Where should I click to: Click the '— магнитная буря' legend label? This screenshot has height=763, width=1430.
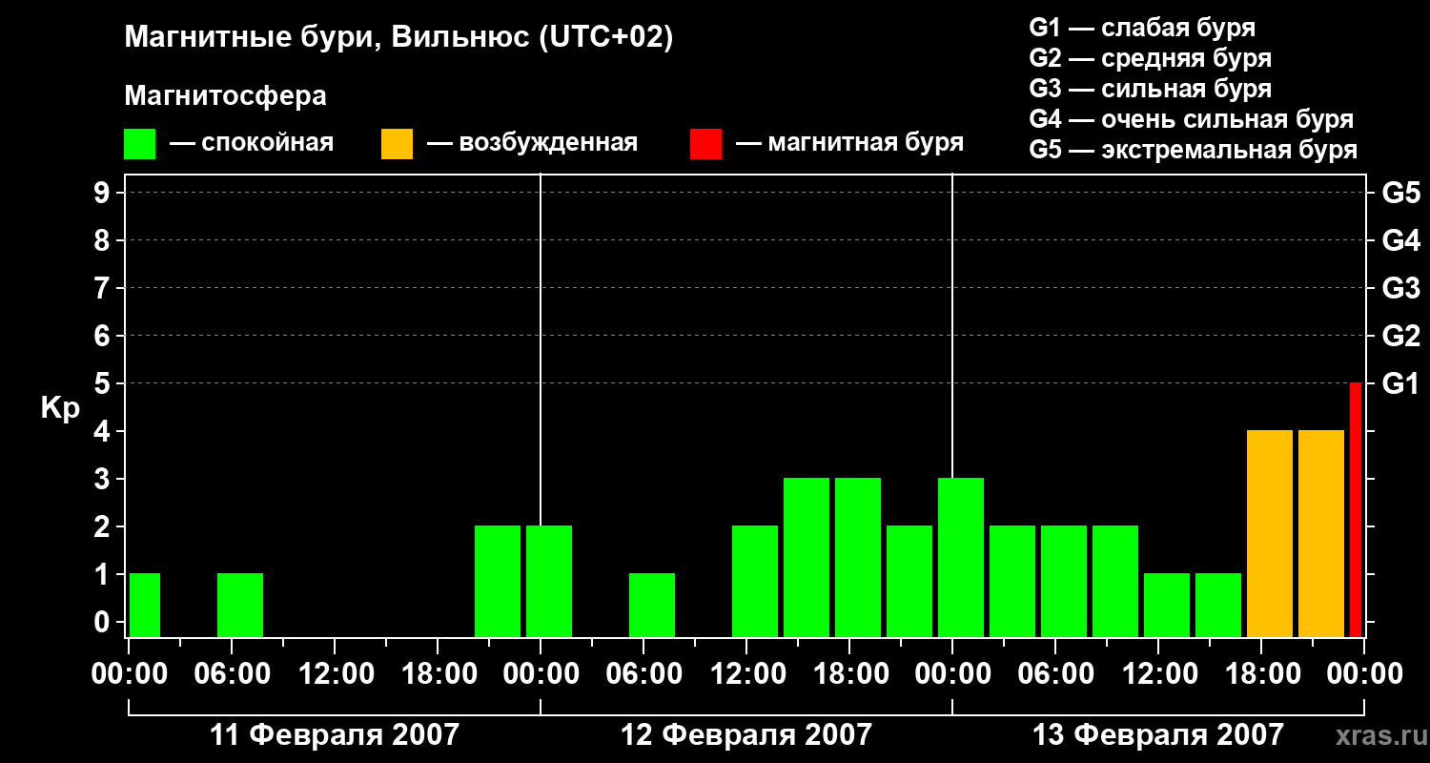(x=850, y=143)
